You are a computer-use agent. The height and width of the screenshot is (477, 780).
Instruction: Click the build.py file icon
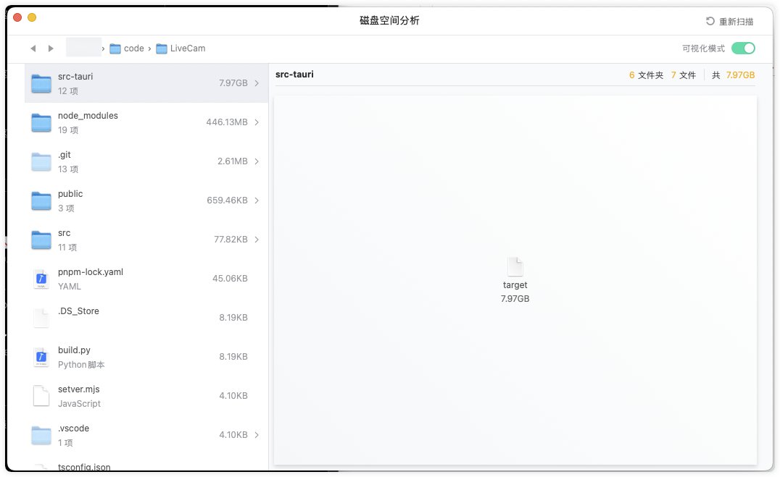(41, 358)
